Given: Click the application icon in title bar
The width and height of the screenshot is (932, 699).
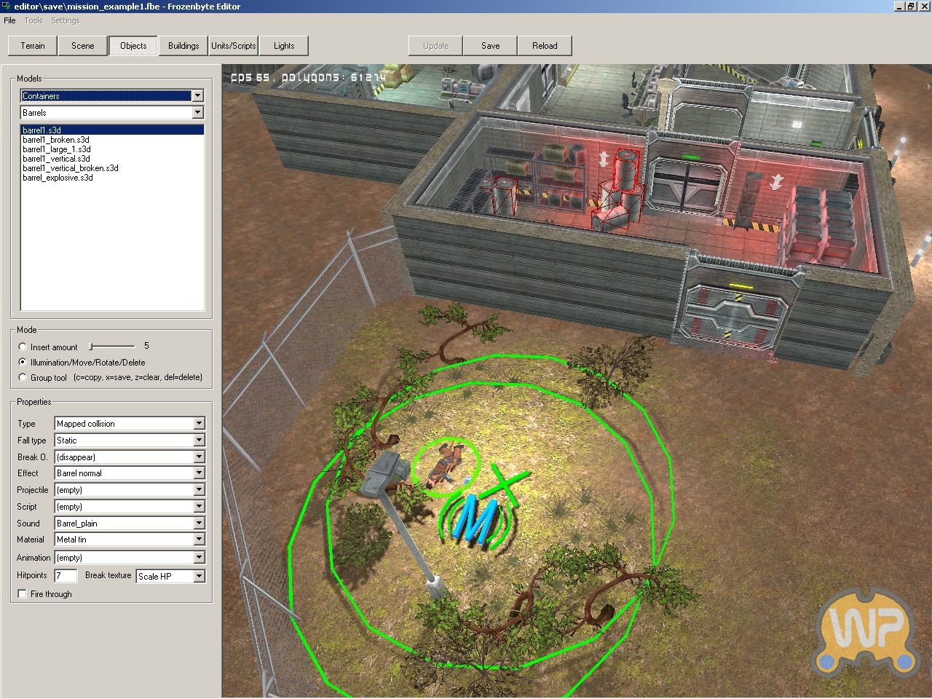Looking at the screenshot, I should [x=7, y=7].
